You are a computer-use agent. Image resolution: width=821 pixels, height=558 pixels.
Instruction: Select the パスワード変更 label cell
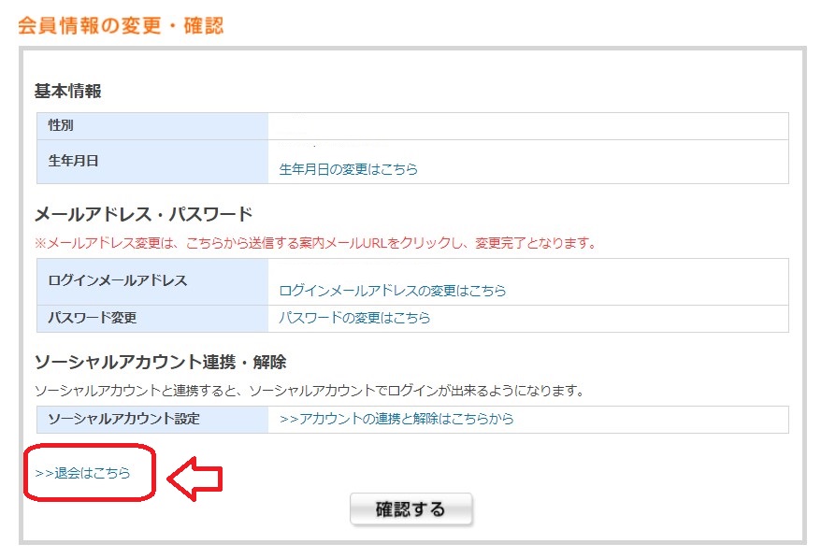coord(152,319)
